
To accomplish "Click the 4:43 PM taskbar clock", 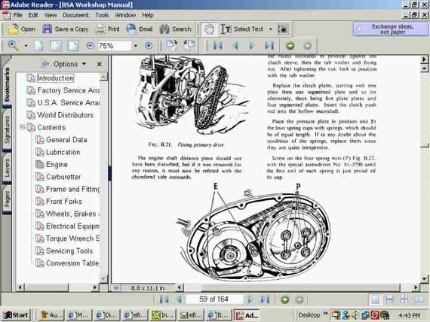I will click(409, 315).
